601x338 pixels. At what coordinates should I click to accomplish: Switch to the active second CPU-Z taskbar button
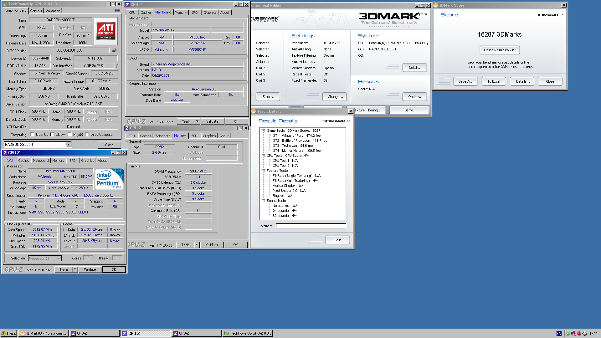(146, 333)
